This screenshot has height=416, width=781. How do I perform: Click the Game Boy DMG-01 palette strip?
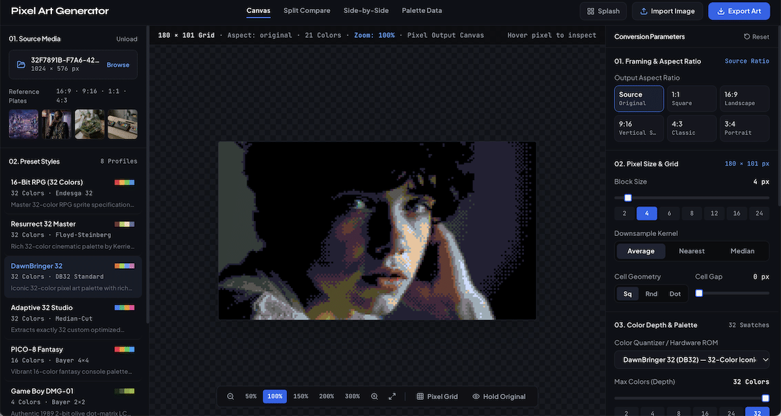124,391
